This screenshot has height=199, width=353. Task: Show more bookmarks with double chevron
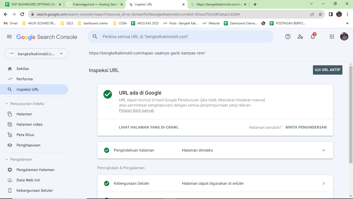pos(347,23)
